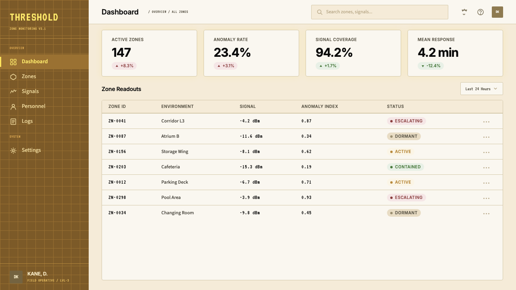Viewport: 516px width, 290px height.
Task: Go to Dashboard in the sidebar
Action: click(x=44, y=62)
